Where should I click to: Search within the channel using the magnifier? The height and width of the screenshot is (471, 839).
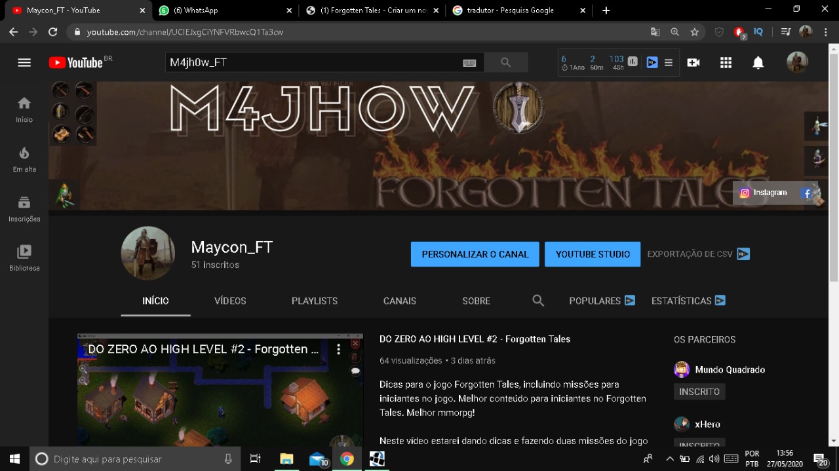point(538,301)
